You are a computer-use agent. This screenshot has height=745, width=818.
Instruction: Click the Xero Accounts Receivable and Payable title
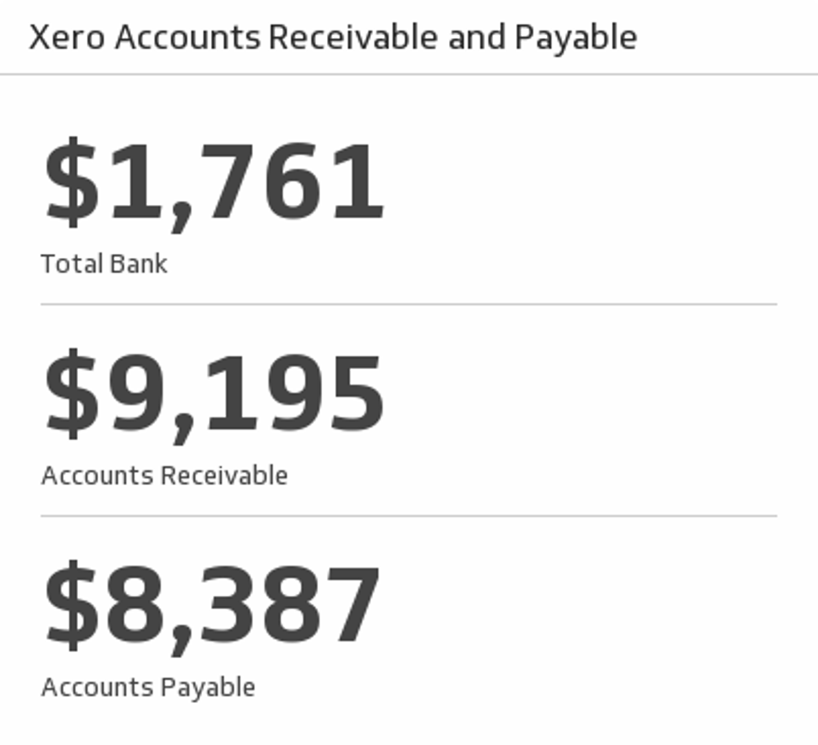tap(332, 37)
